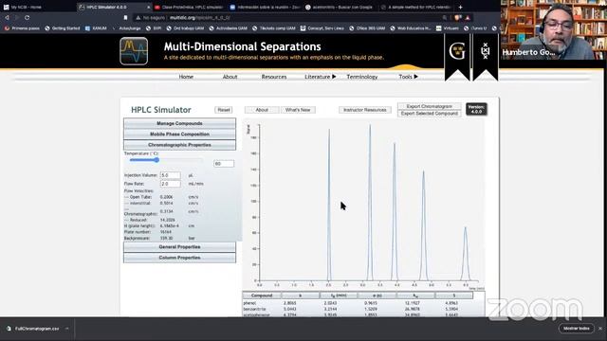Click the temperature slider handle
This screenshot has height=341, width=607.
[x=156, y=160]
